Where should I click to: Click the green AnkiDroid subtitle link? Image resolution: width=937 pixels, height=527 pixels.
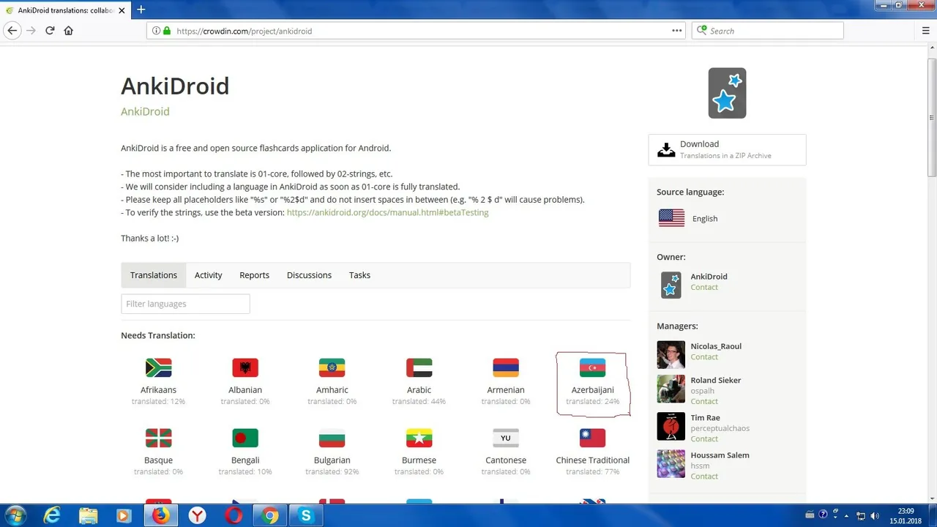pos(145,111)
